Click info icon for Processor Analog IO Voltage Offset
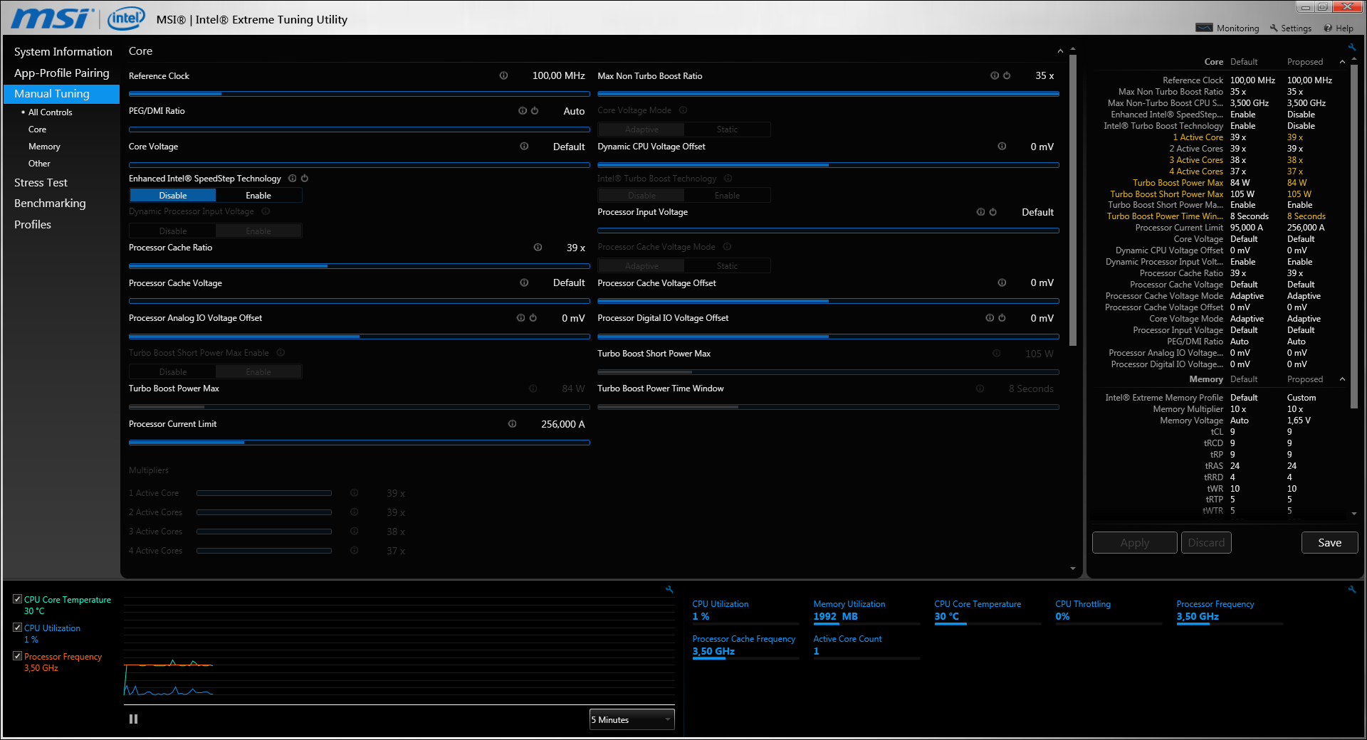Image resolution: width=1367 pixels, height=740 pixels. 520,318
